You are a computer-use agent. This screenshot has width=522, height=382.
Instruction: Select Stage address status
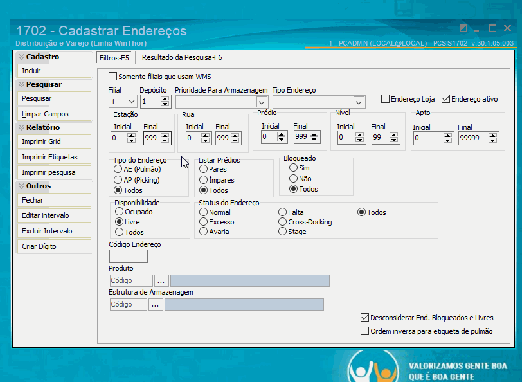(x=283, y=232)
